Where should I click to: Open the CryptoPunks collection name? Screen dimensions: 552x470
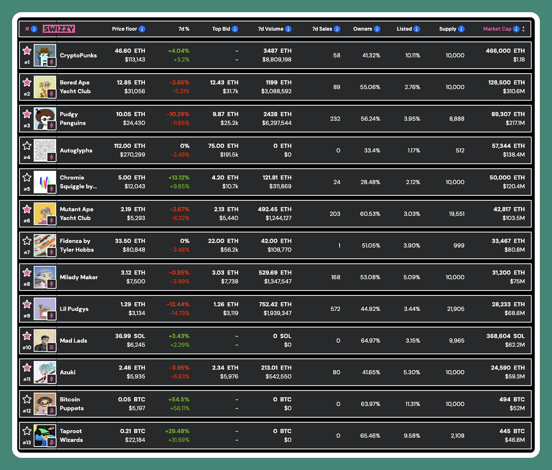coord(78,55)
